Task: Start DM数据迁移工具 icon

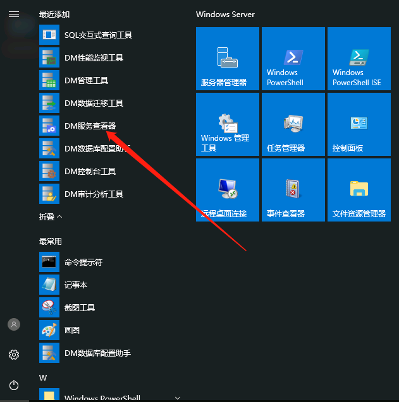Action: pos(49,103)
